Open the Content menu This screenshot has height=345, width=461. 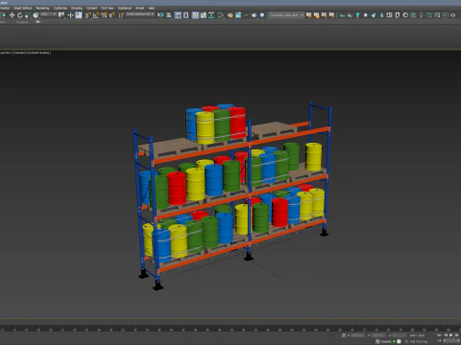pyautogui.click(x=92, y=8)
